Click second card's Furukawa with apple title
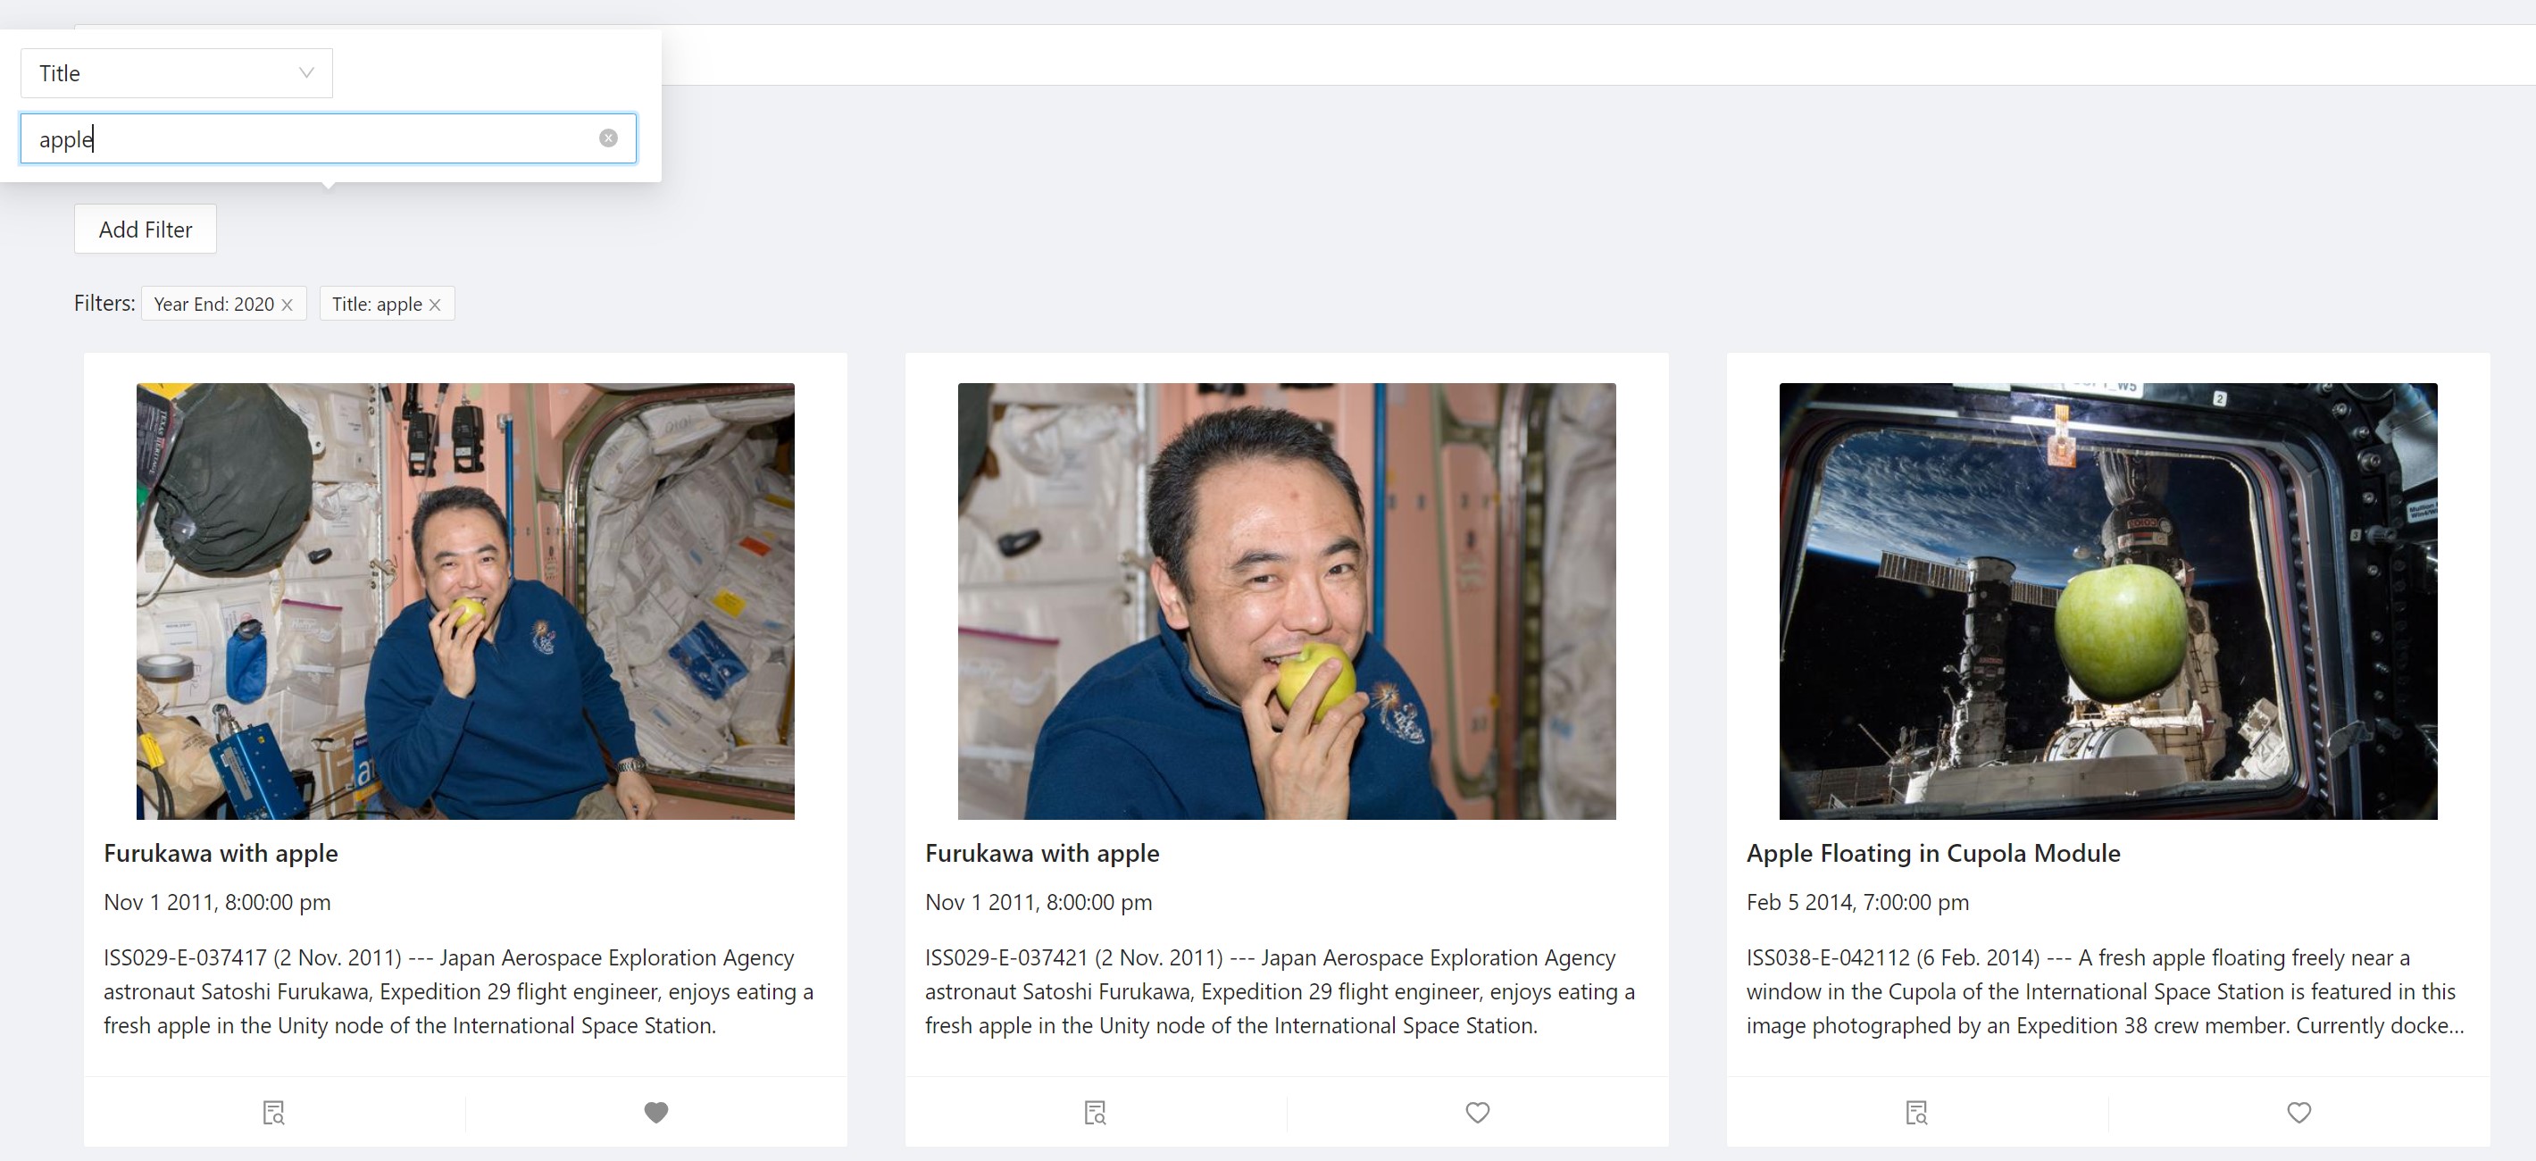Image resolution: width=2536 pixels, height=1161 pixels. pos(1041,853)
